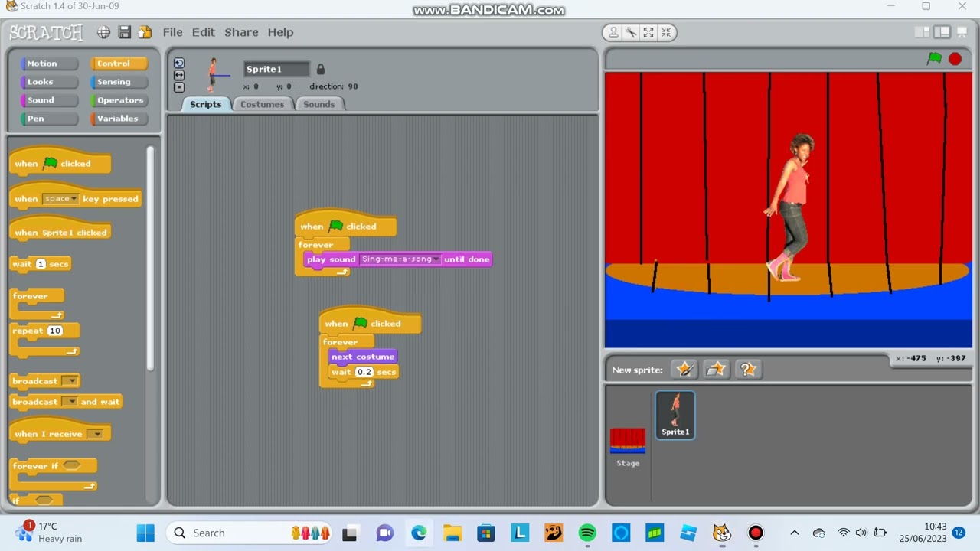Show the Motion blocks category
The width and height of the screenshot is (980, 551).
coord(50,64)
